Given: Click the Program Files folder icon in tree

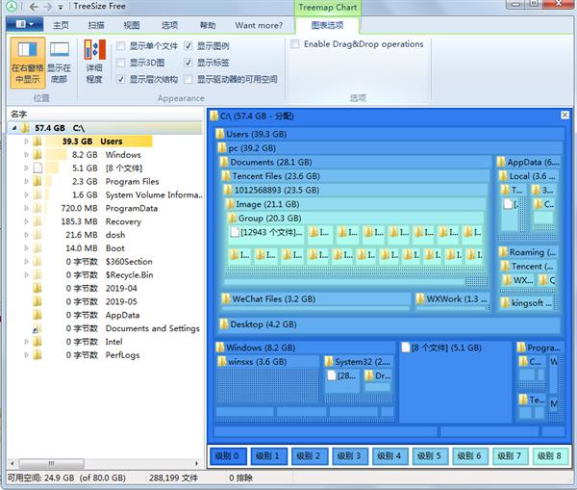Looking at the screenshot, I should (x=38, y=181).
